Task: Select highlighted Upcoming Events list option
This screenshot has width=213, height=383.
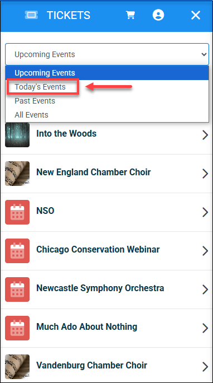Action: (x=107, y=73)
